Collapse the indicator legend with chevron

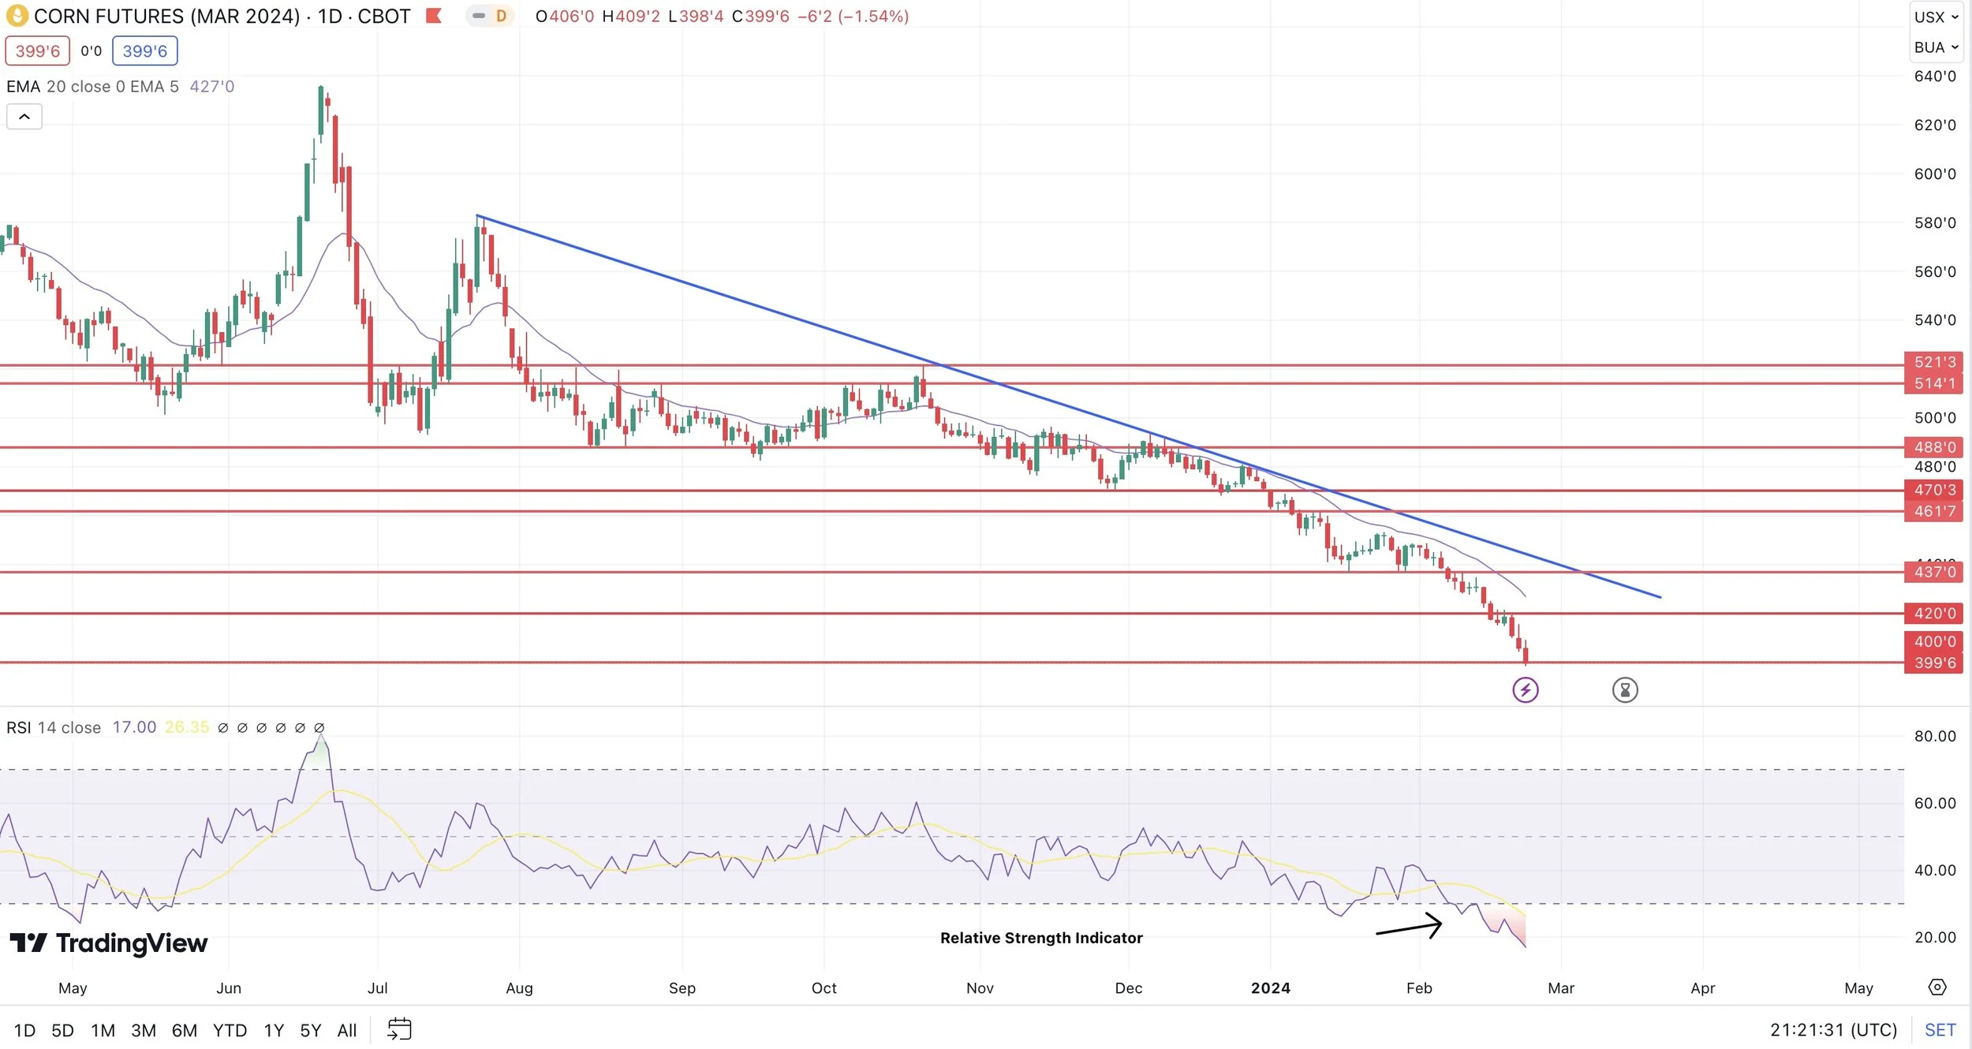coord(24,117)
